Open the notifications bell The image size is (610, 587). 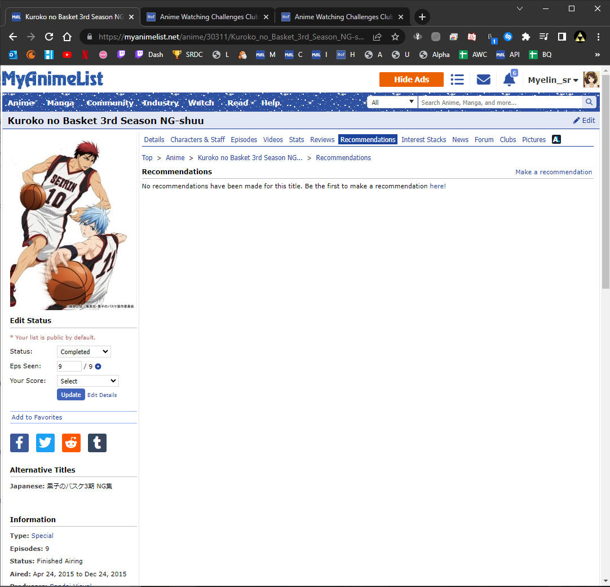point(509,80)
